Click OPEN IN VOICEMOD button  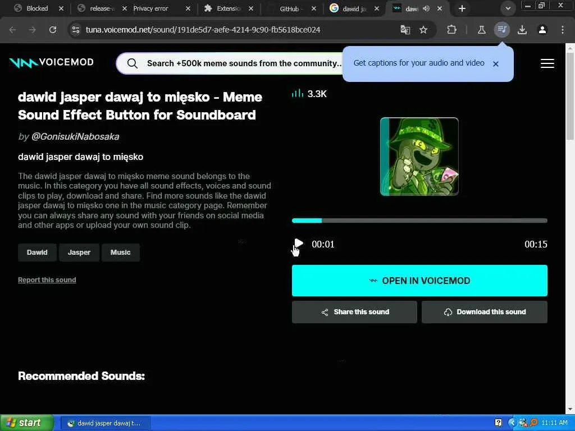(x=419, y=281)
